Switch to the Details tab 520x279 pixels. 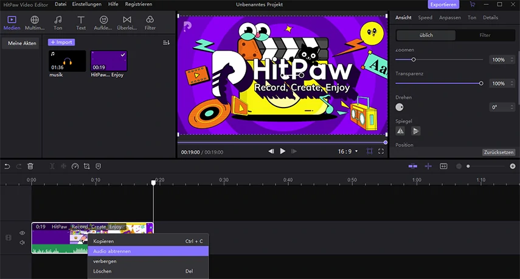490,18
